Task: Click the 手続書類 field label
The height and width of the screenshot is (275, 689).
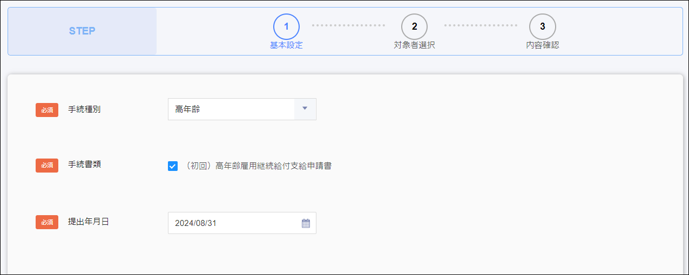Action: 84,164
